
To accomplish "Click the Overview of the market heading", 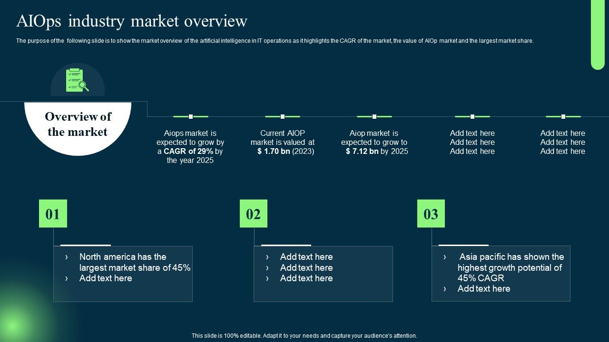I will click(x=78, y=124).
